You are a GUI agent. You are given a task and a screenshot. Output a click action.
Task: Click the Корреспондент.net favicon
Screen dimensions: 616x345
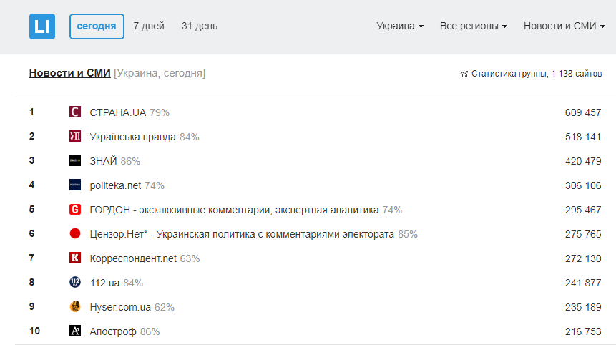coord(75,258)
